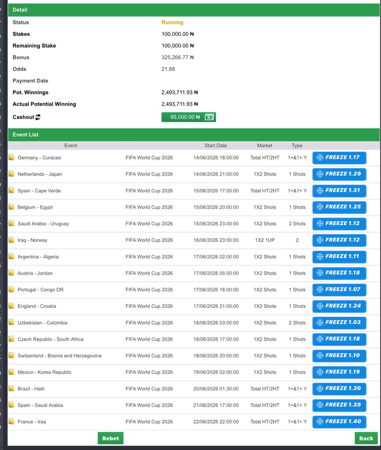Click the 95,000.00 cashout button

(x=188, y=117)
